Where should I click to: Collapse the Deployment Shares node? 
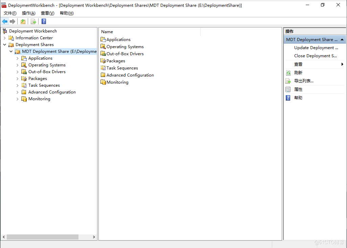tap(4, 45)
